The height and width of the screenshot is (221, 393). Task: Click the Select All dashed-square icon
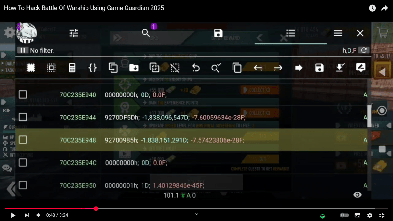pyautogui.click(x=31, y=68)
